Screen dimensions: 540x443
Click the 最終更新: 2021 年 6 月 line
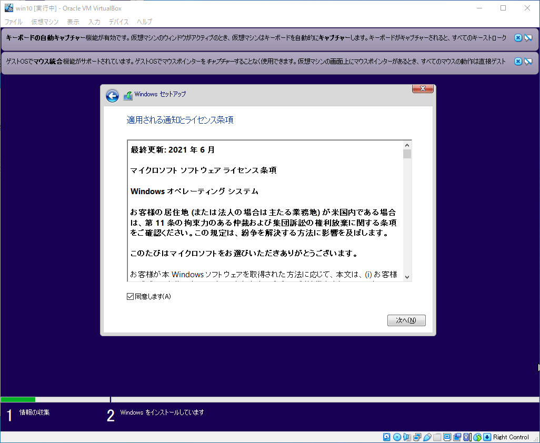pyautogui.click(x=173, y=150)
